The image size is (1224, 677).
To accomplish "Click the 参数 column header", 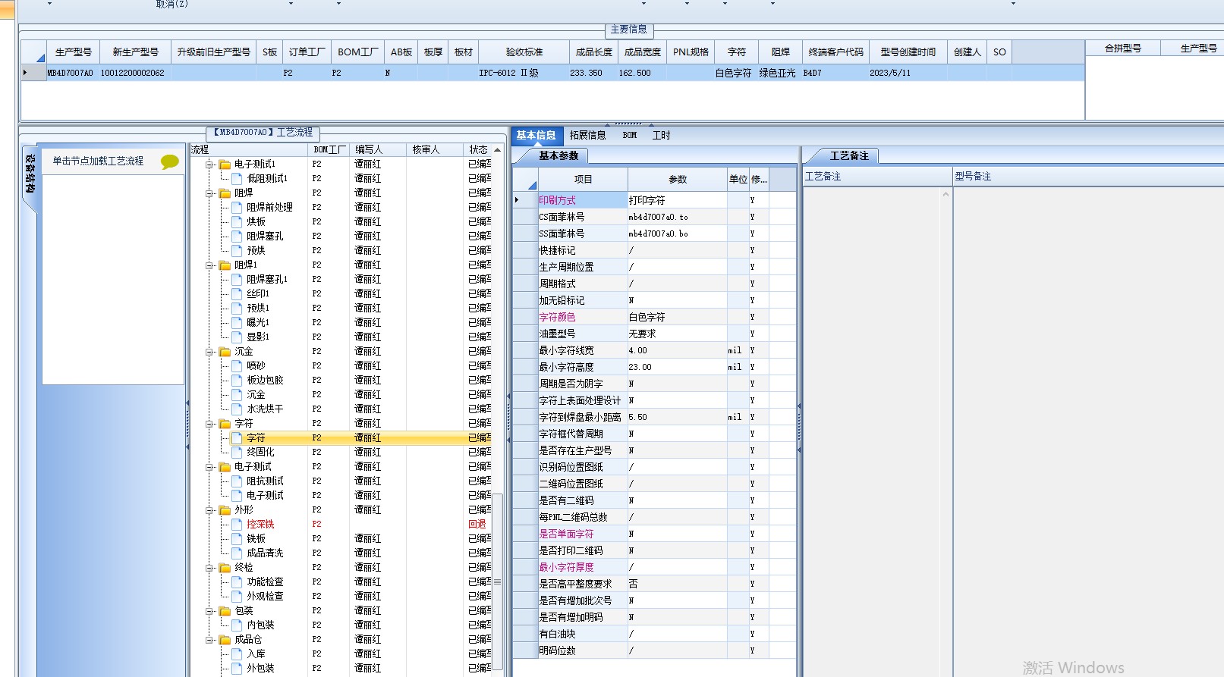I will pyautogui.click(x=678, y=179).
